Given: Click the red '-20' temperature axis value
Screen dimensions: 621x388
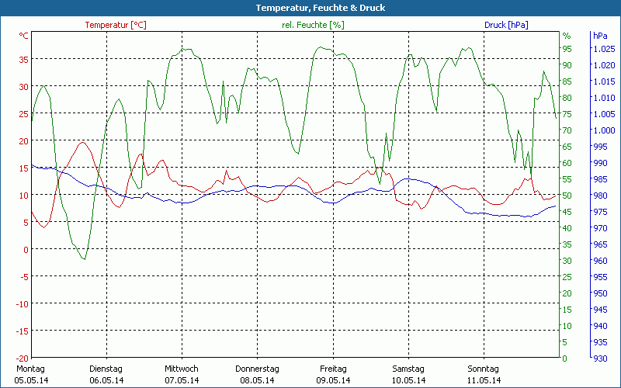Looking at the screenshot, I should pyautogui.click(x=23, y=358).
